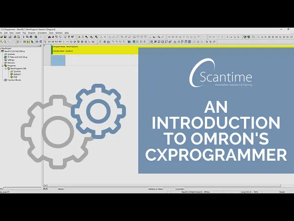Open IO Table and Unit Setup

tap(17, 57)
